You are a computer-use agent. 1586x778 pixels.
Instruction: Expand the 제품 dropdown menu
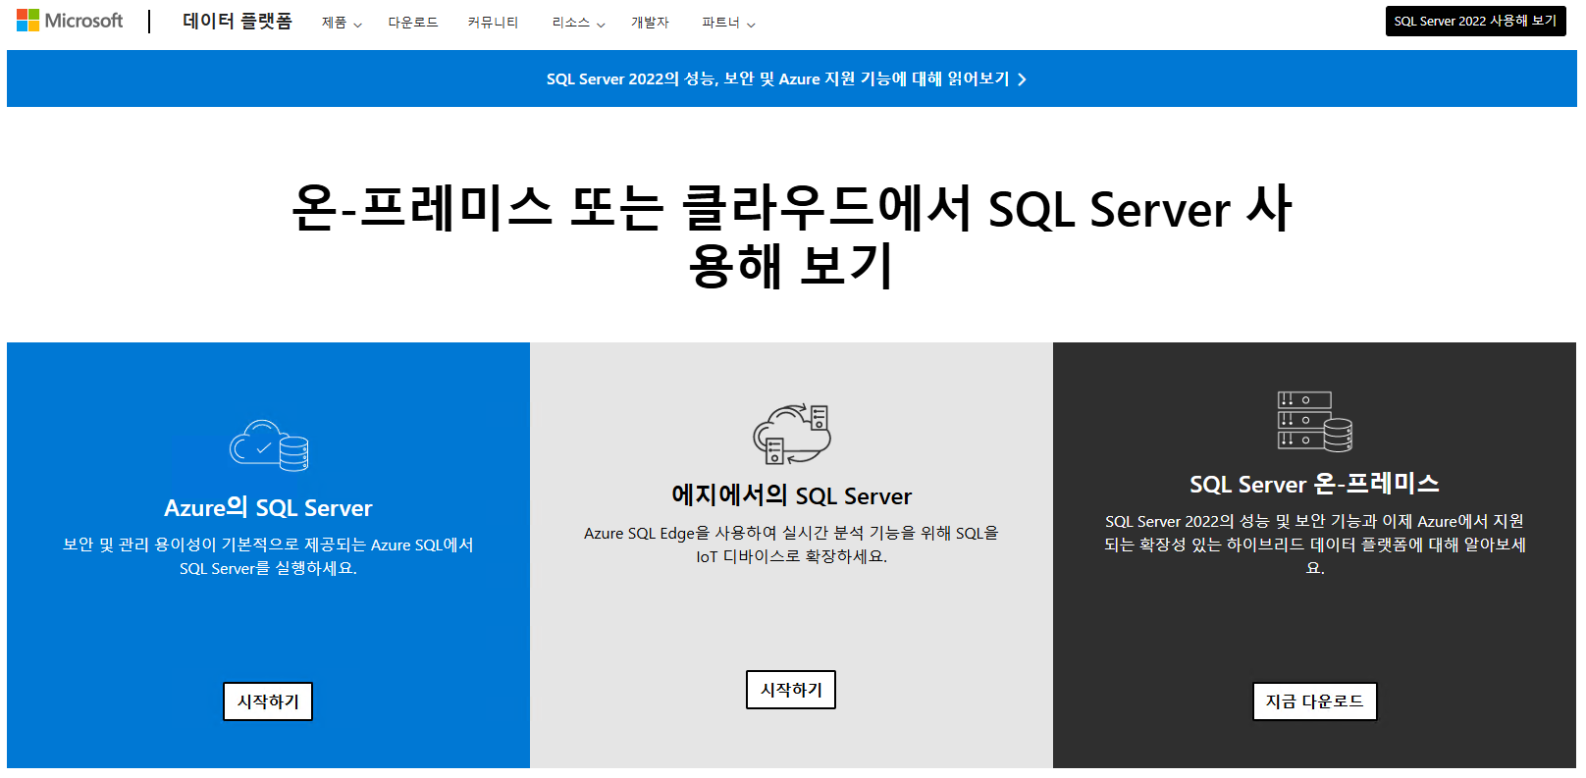[x=342, y=23]
